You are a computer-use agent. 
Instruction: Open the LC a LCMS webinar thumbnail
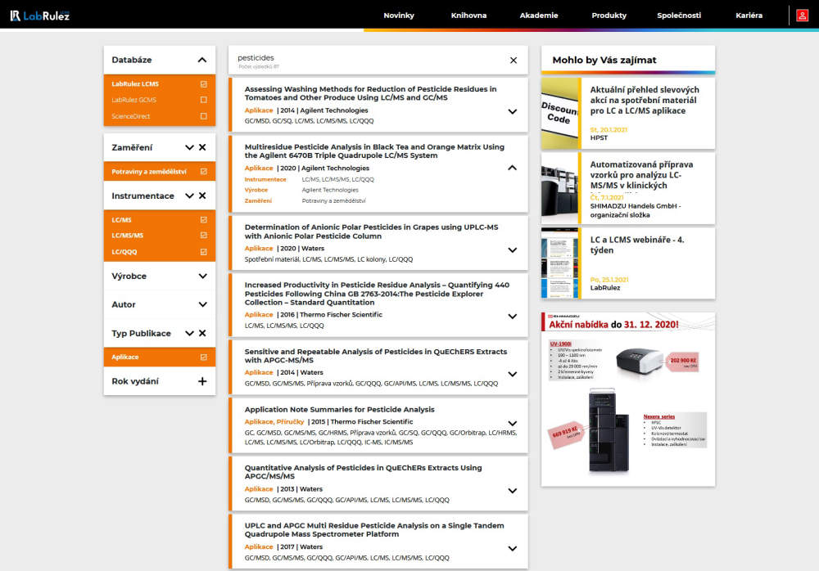561,263
